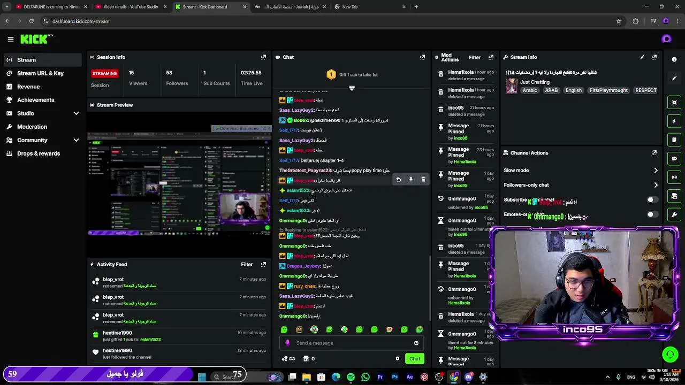Click the green support headset button
The height and width of the screenshot is (385, 685).
[x=670, y=354]
